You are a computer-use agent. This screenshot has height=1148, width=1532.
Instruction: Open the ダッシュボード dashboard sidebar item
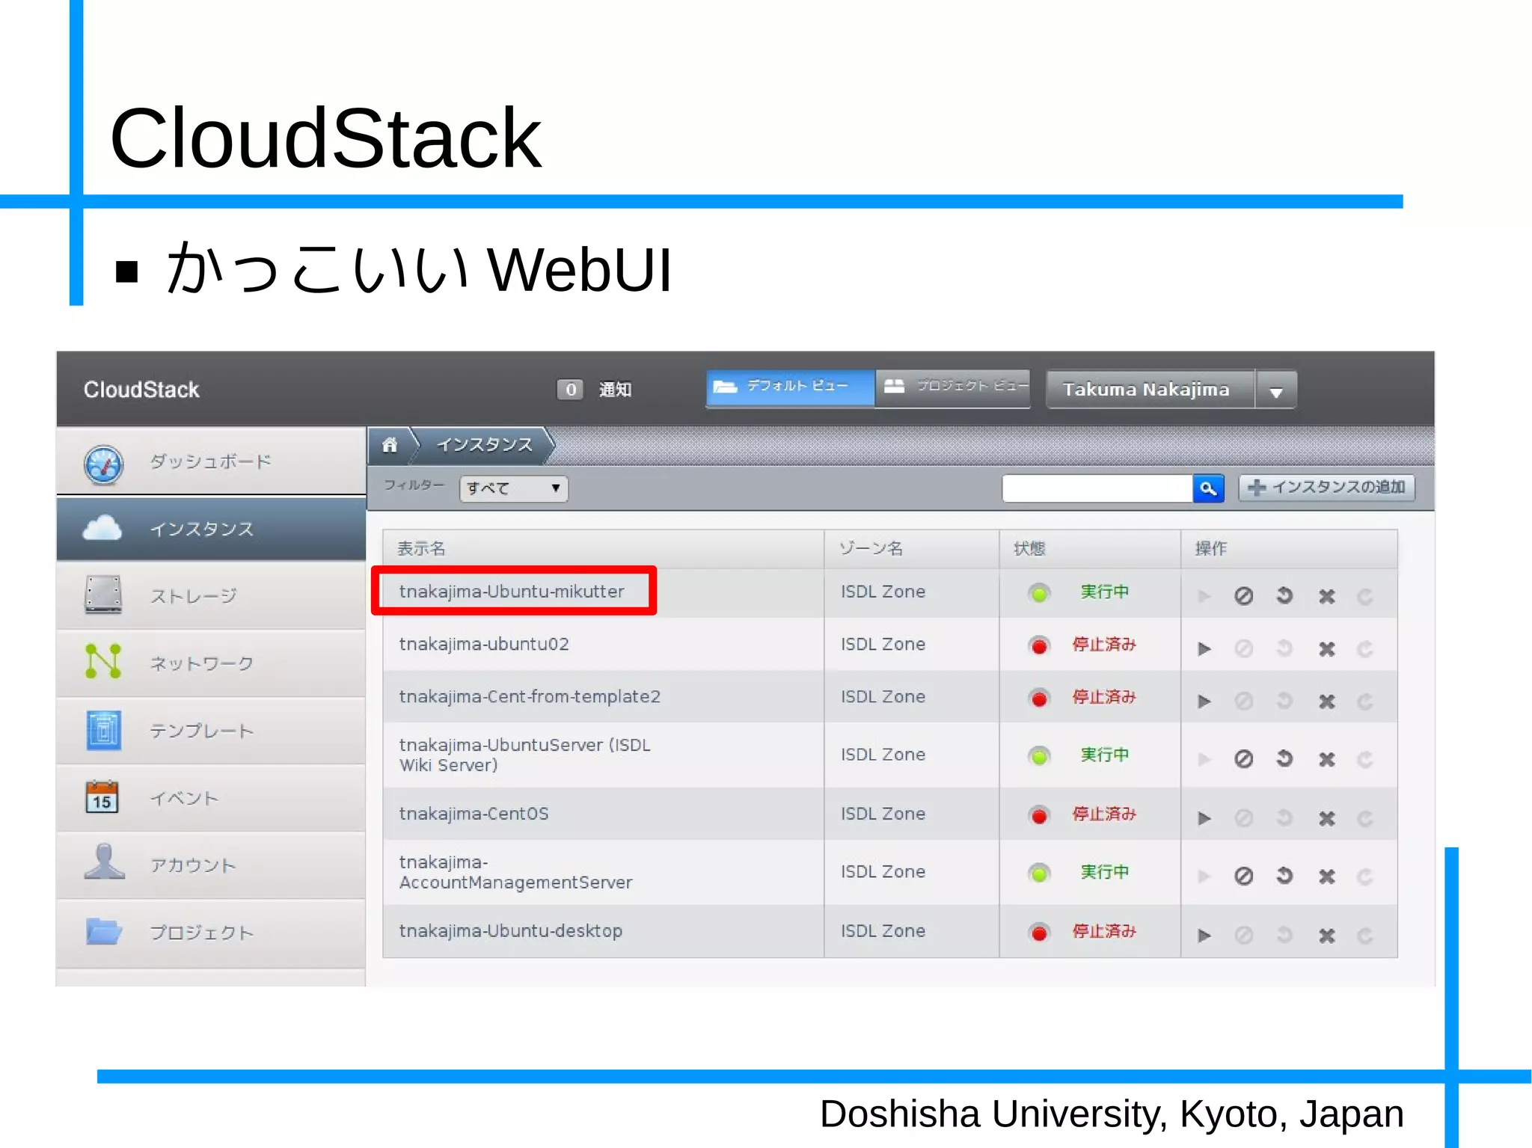pos(211,461)
